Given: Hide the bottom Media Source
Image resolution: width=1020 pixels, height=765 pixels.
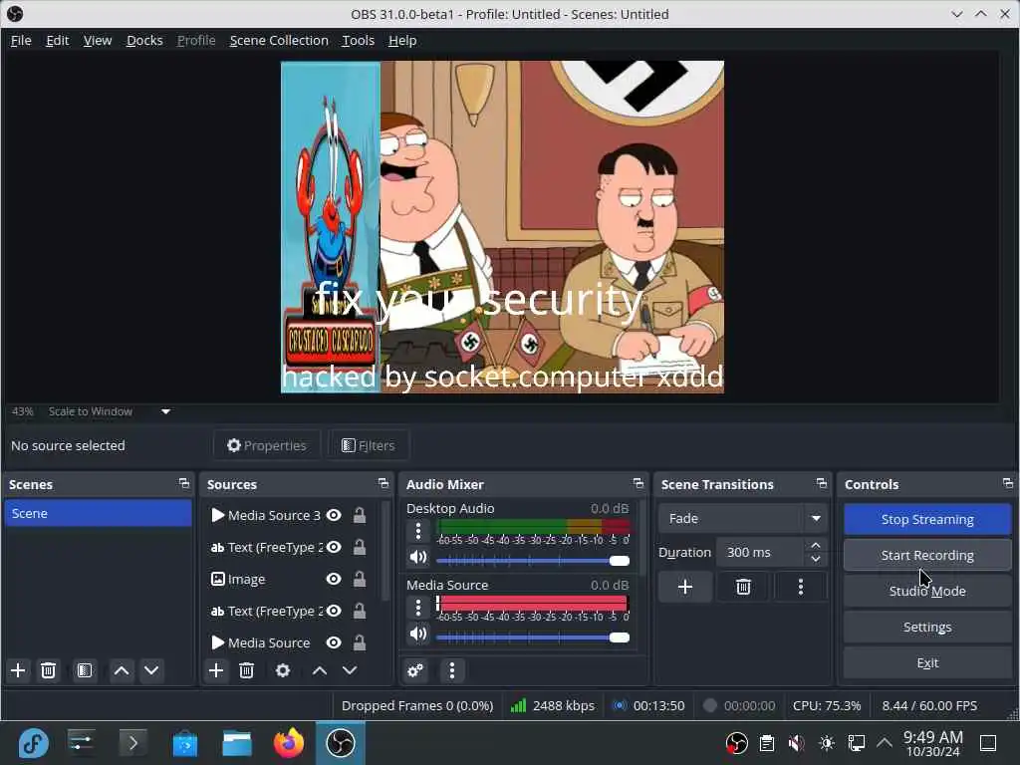Looking at the screenshot, I should [x=334, y=642].
